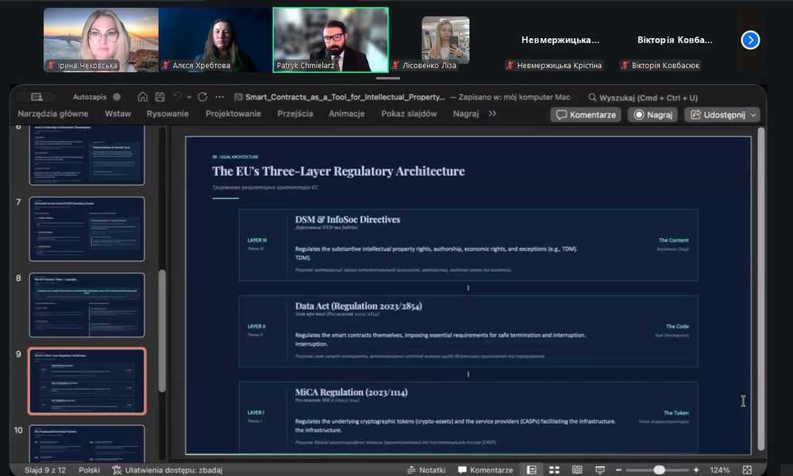
Task: Click Fit slide to window icon
Action: [745, 470]
